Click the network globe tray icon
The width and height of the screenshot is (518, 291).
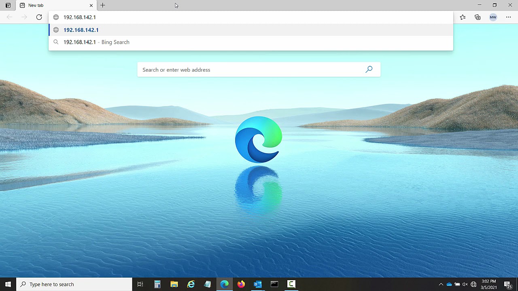[473, 284]
